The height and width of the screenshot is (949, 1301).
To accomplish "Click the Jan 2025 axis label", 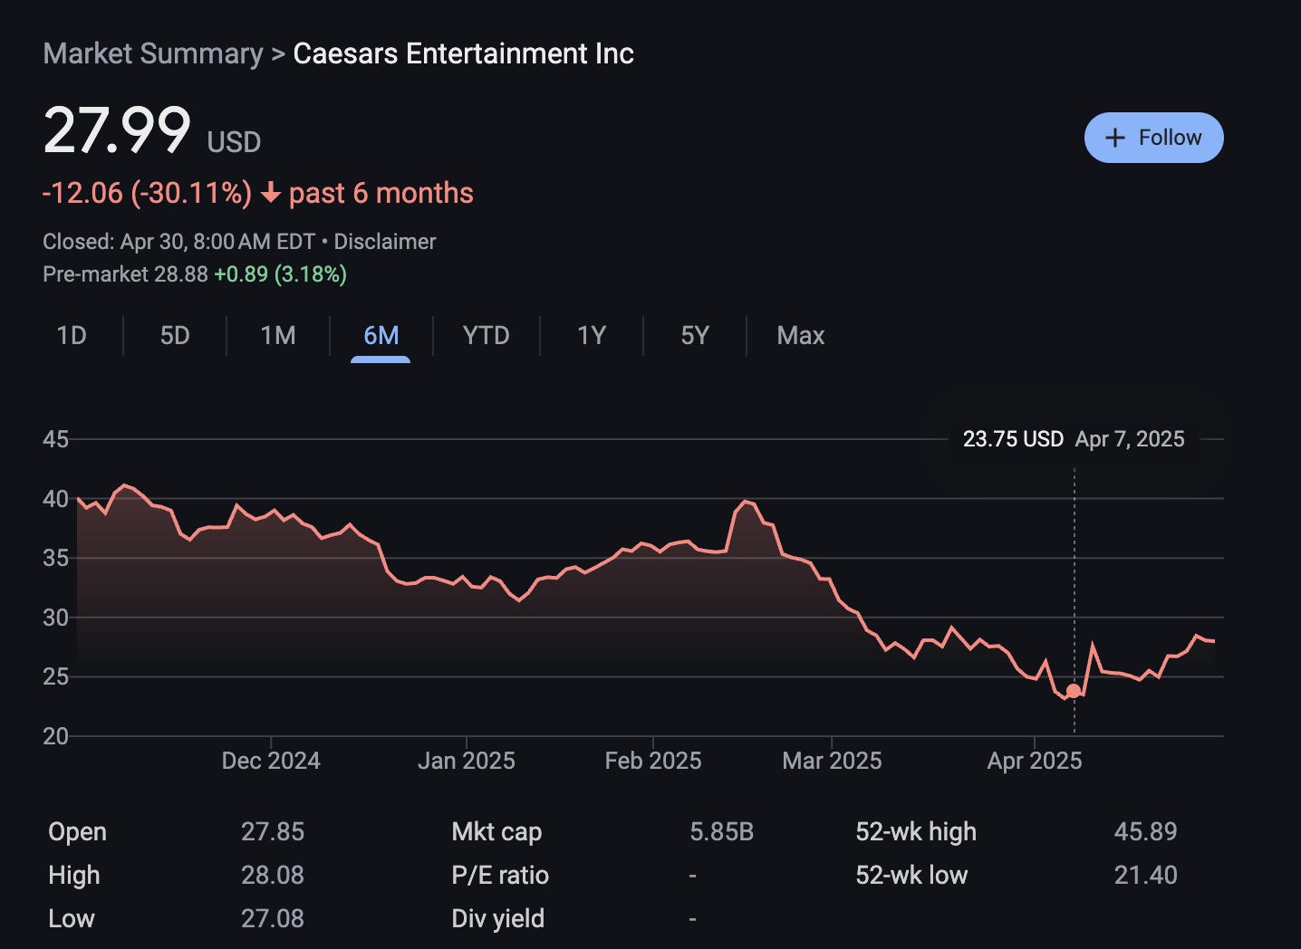I will pyautogui.click(x=466, y=761).
